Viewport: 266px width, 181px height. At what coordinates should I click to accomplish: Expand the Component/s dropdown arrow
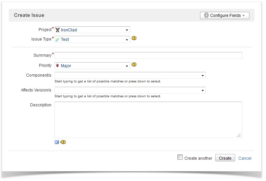pyautogui.click(x=203, y=76)
